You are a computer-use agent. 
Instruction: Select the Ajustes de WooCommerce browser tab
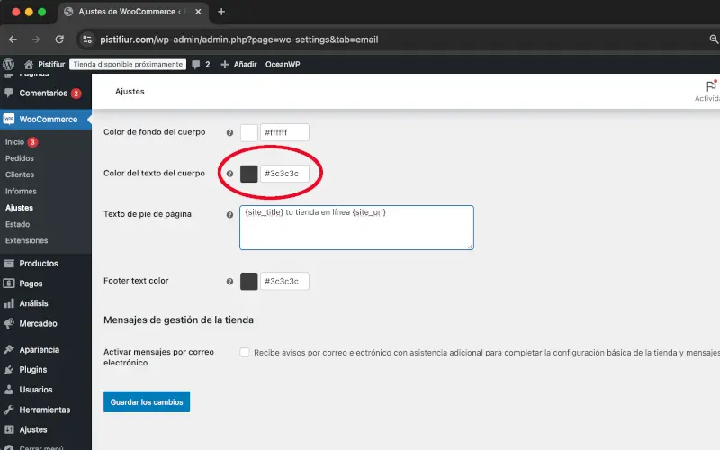[133, 12]
